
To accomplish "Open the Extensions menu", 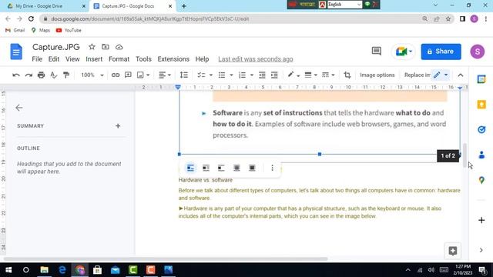I will (x=173, y=59).
